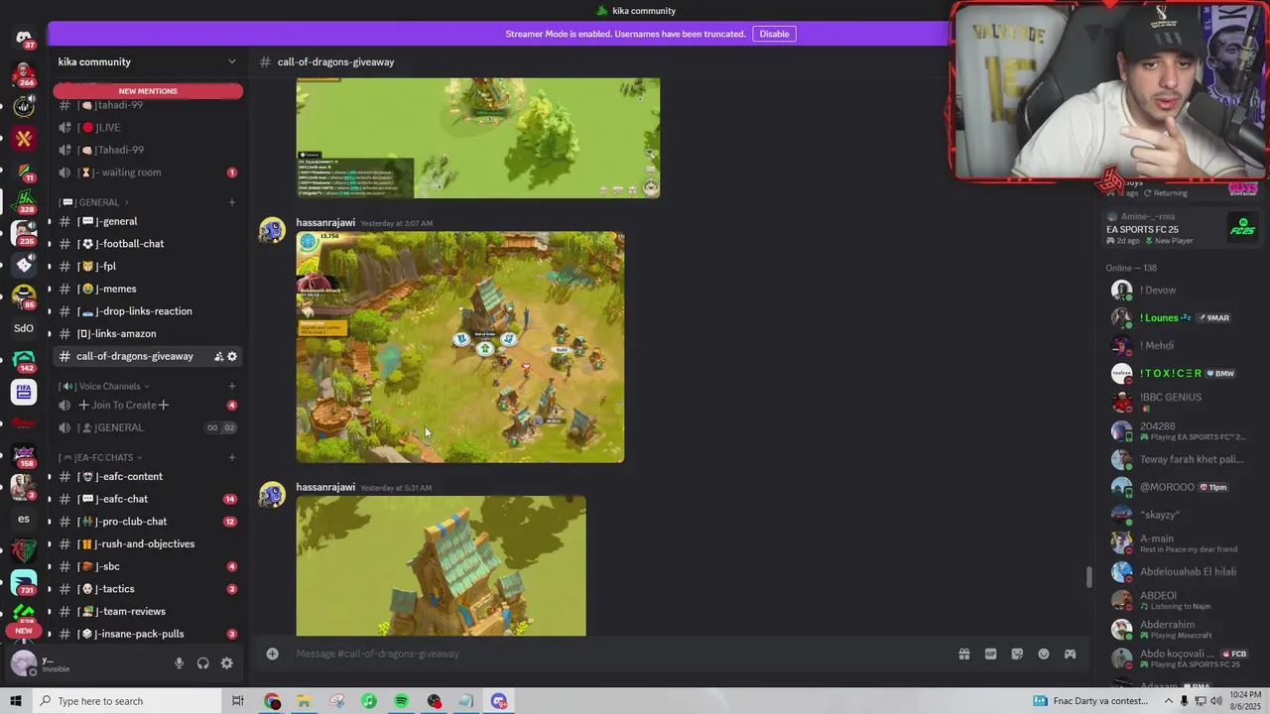
Task: Open User Settings gear icon
Action: pos(227,663)
